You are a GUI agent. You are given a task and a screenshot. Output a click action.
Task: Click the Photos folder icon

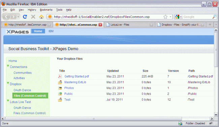pyautogui.click(x=60, y=88)
